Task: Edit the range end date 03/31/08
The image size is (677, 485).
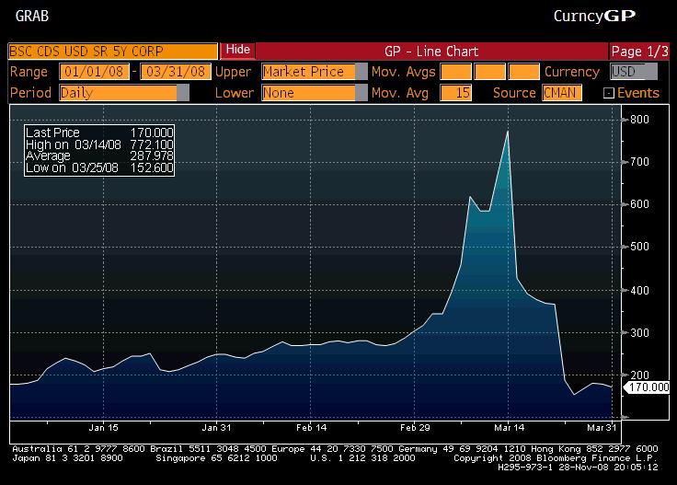Action: [x=176, y=72]
